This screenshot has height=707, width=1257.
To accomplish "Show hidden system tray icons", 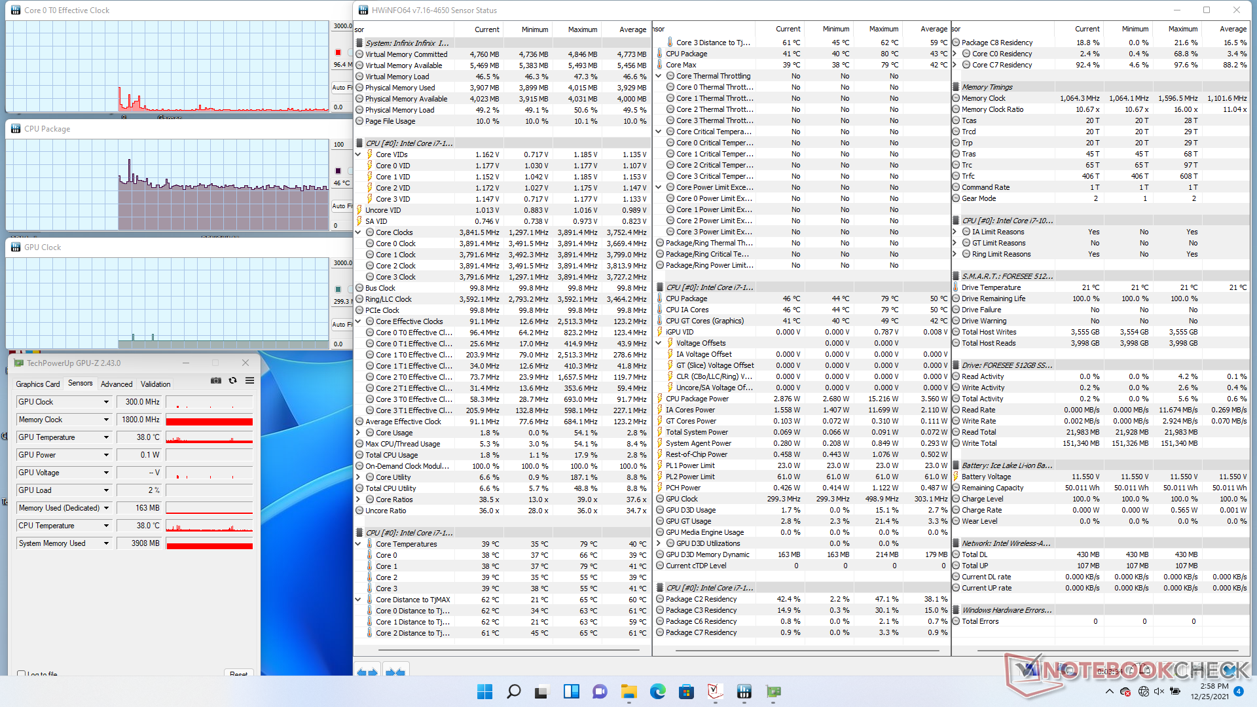I will [1109, 691].
